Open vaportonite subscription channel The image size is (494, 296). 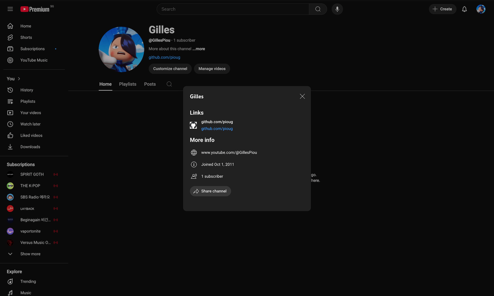click(x=34, y=231)
